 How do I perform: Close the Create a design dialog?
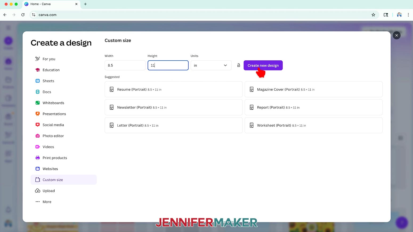396,35
